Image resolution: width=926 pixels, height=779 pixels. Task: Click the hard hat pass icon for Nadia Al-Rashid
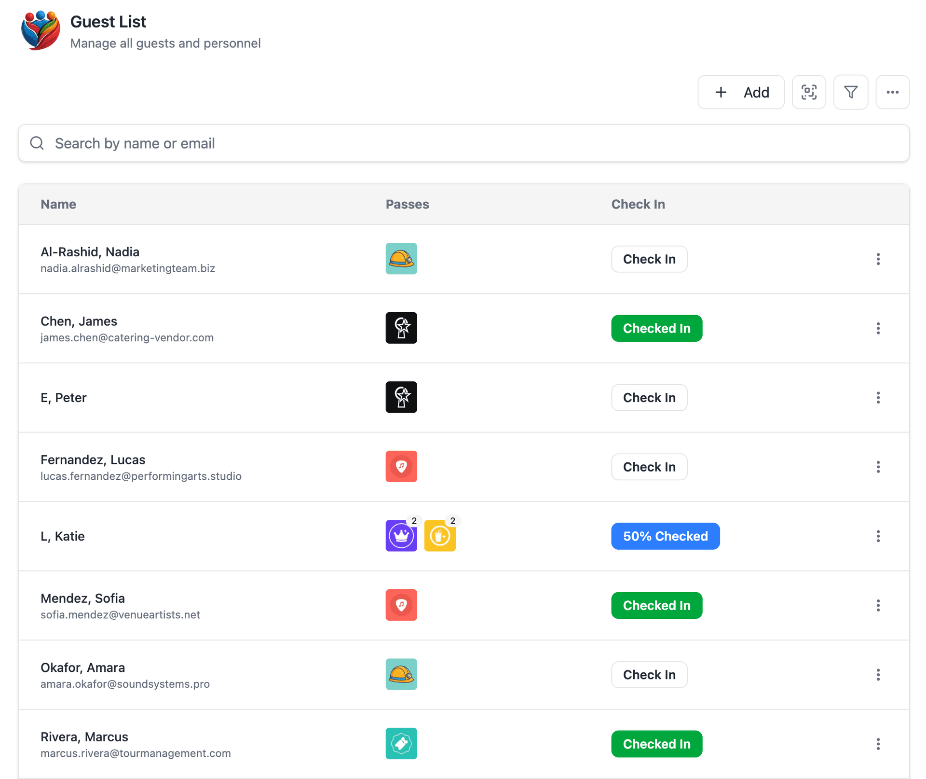(401, 259)
